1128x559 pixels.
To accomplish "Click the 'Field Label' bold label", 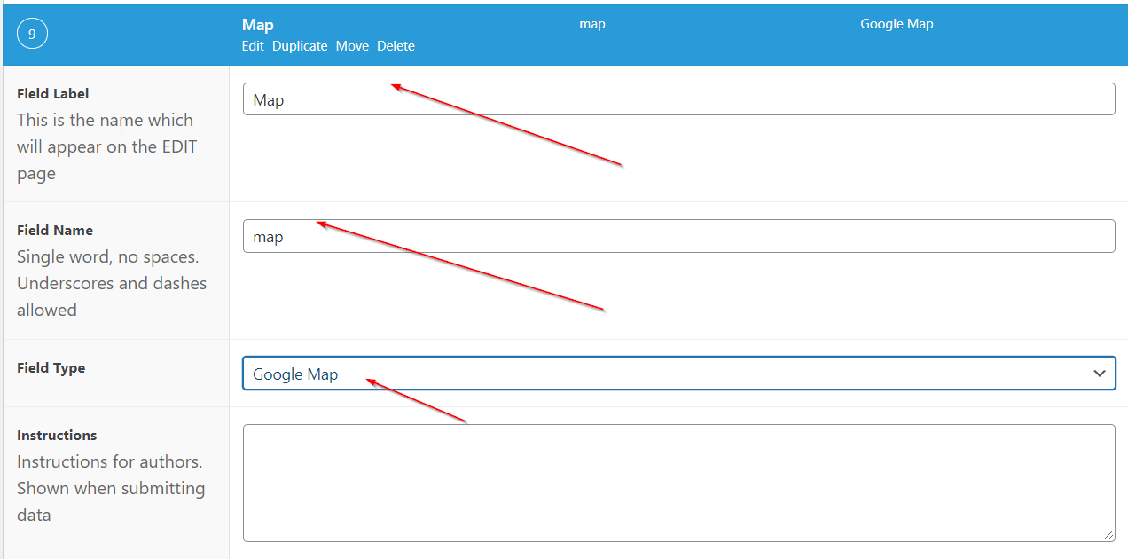I will [53, 93].
